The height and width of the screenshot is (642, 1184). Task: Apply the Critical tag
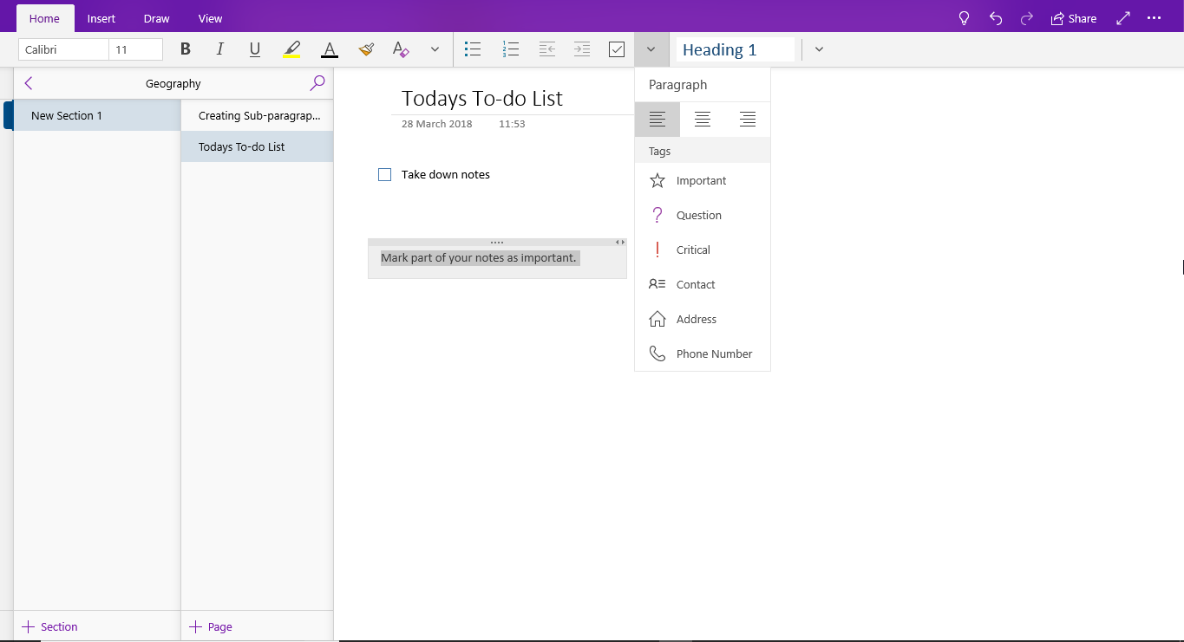[x=703, y=250]
